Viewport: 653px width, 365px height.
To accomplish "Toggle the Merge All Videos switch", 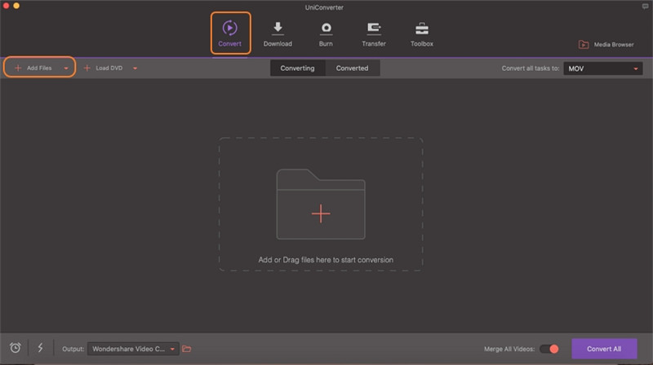I will (549, 349).
